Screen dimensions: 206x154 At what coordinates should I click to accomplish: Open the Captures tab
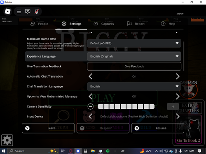click(x=104, y=24)
